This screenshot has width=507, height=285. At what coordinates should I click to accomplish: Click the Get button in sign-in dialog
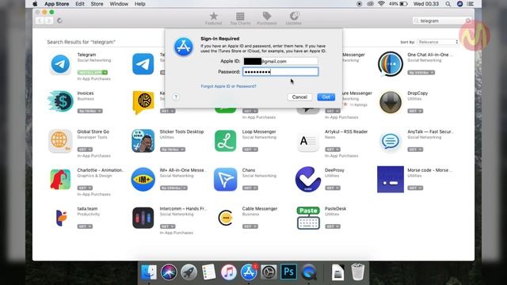coord(326,97)
